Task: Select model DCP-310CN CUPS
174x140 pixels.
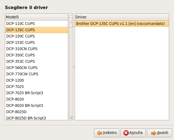Action: 37,49
